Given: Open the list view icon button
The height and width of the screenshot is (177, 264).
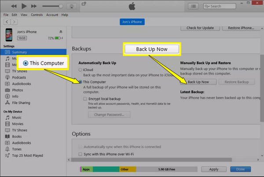Looking at the screenshot, I should click(193, 6).
